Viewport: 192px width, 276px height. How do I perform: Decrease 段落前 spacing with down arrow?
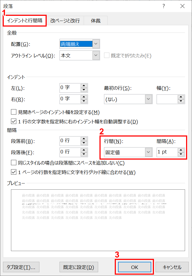(84, 143)
